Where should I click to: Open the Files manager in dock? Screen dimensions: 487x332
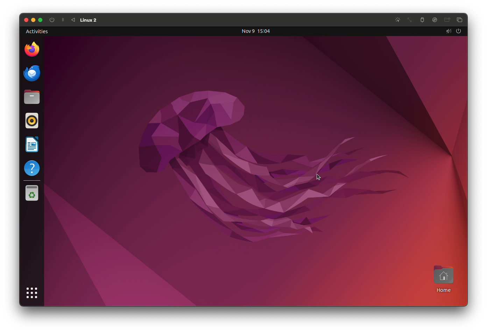[32, 97]
